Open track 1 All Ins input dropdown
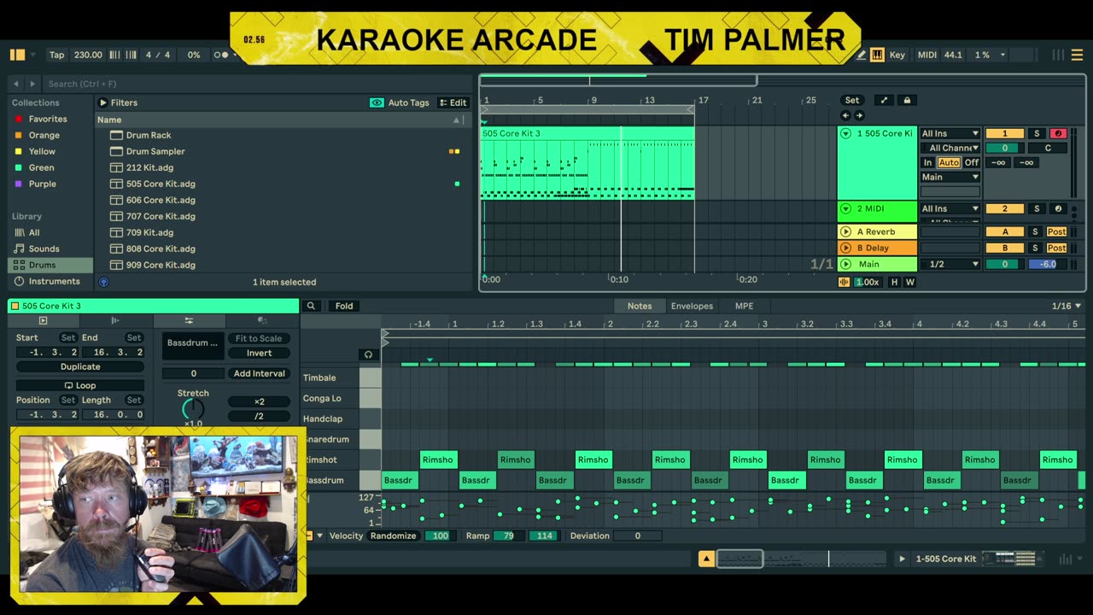The width and height of the screenshot is (1093, 615). click(950, 133)
